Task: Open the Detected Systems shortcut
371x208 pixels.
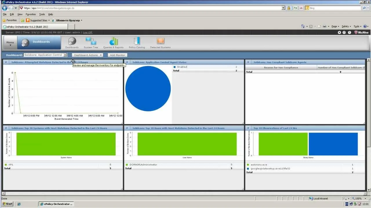Action: click(160, 43)
